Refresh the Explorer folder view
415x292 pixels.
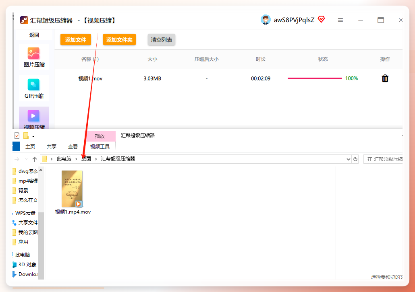(355, 159)
